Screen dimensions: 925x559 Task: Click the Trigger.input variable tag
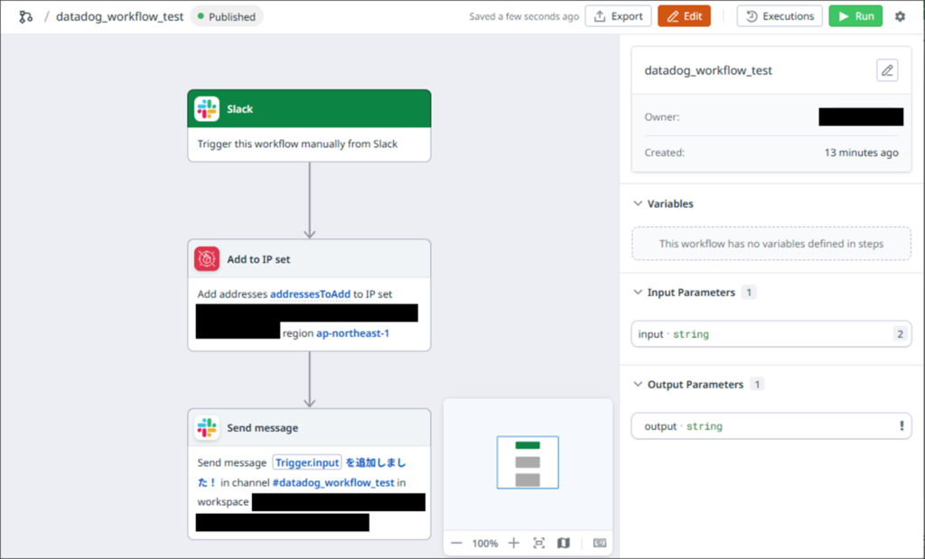click(307, 462)
